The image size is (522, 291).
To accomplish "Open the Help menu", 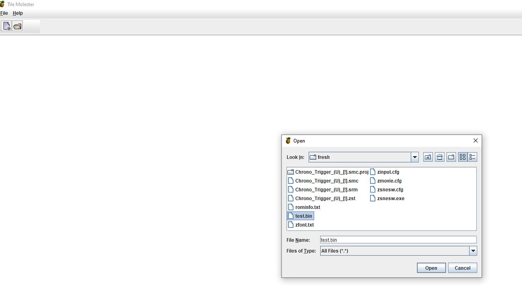I will click(18, 13).
